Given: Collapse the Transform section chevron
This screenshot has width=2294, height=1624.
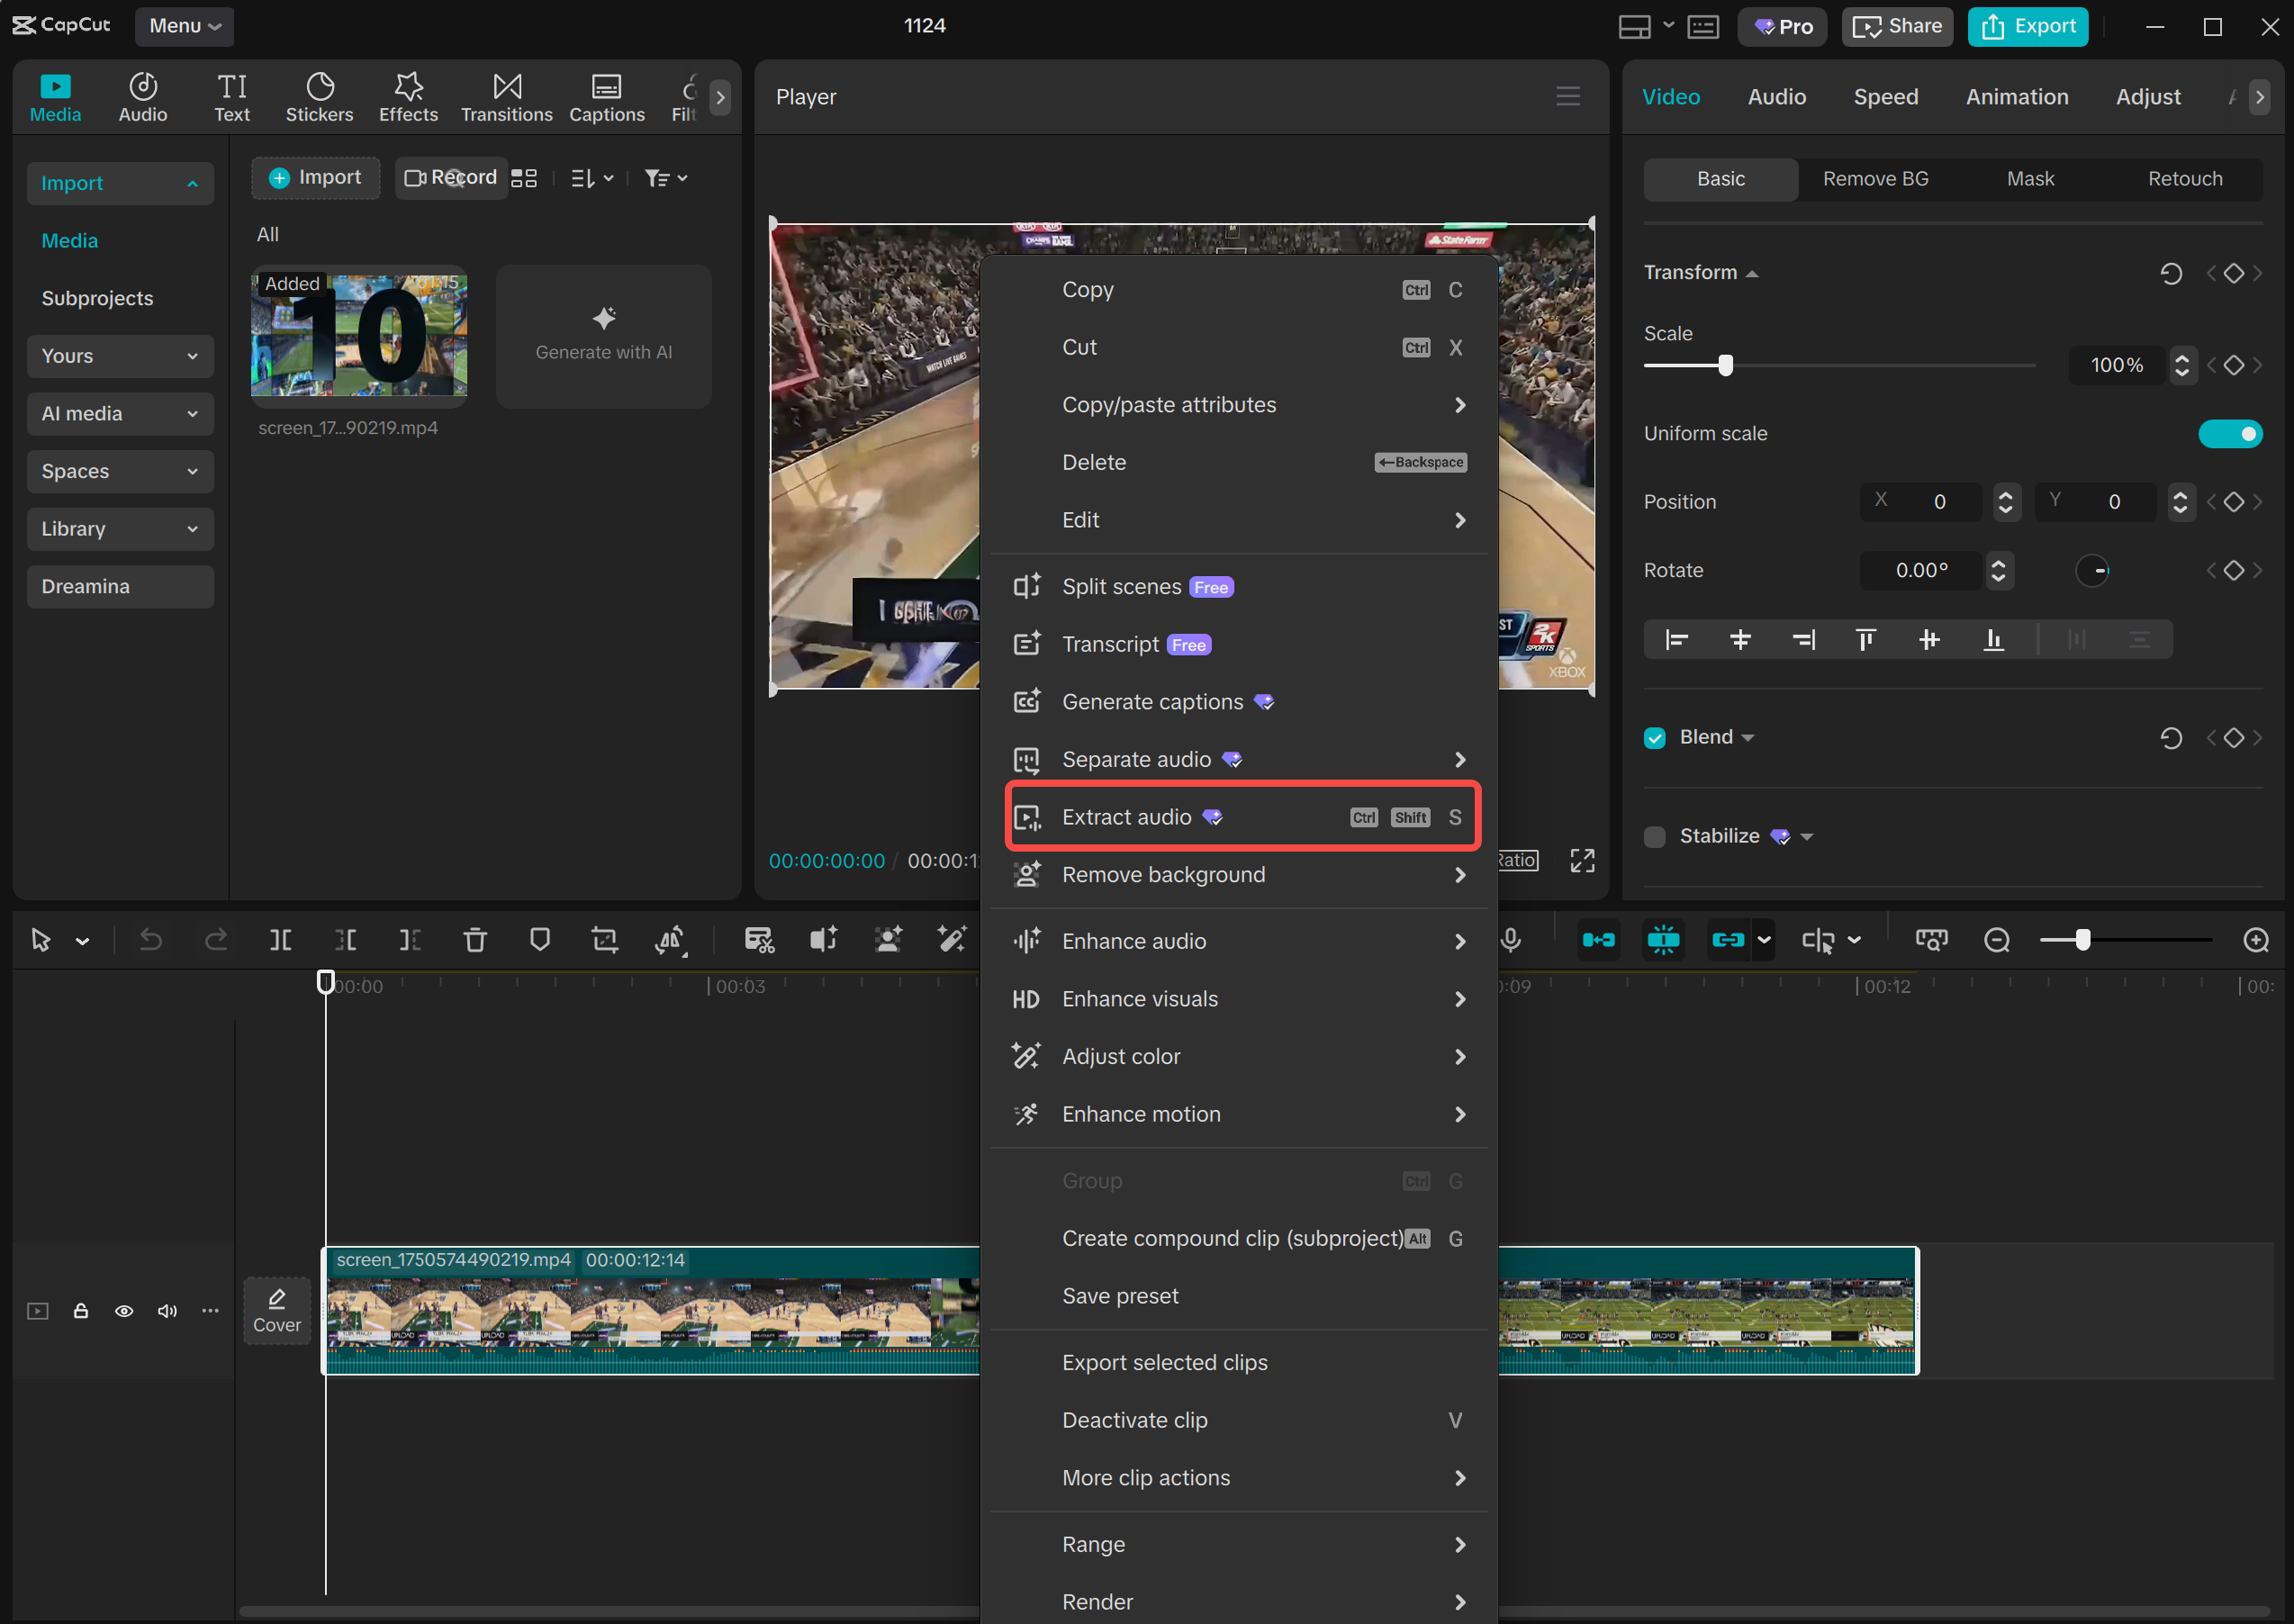Looking at the screenshot, I should [1752, 272].
